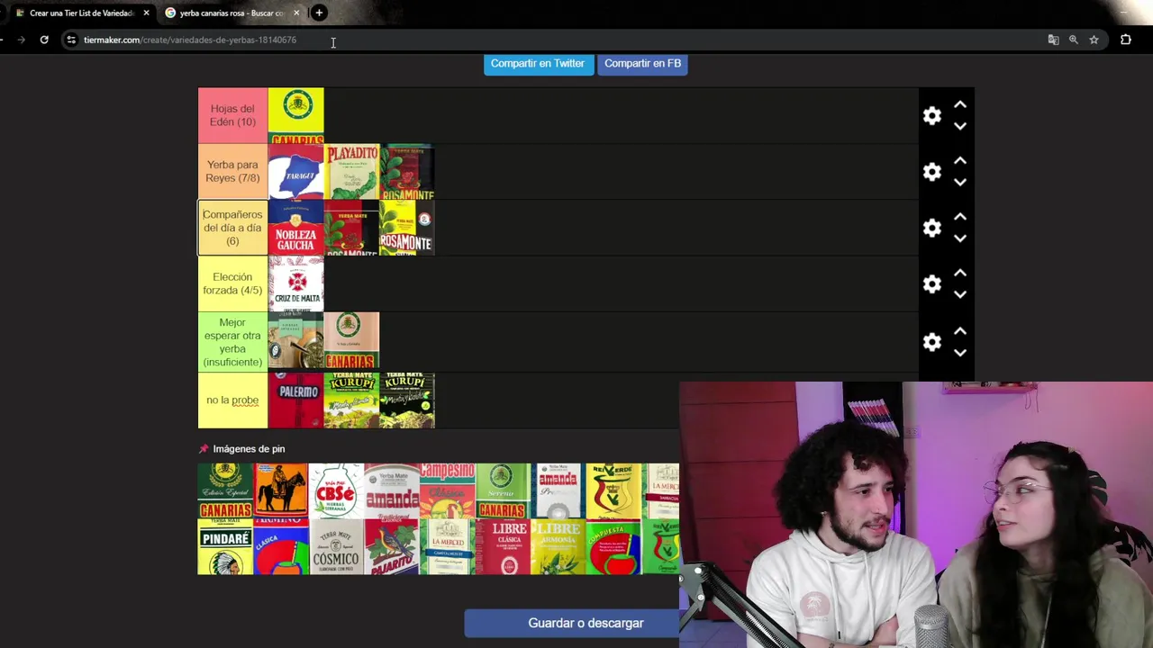Viewport: 1153px width, 648px height.
Task: Select Cruz de Malta yerba image
Action: pos(295,283)
